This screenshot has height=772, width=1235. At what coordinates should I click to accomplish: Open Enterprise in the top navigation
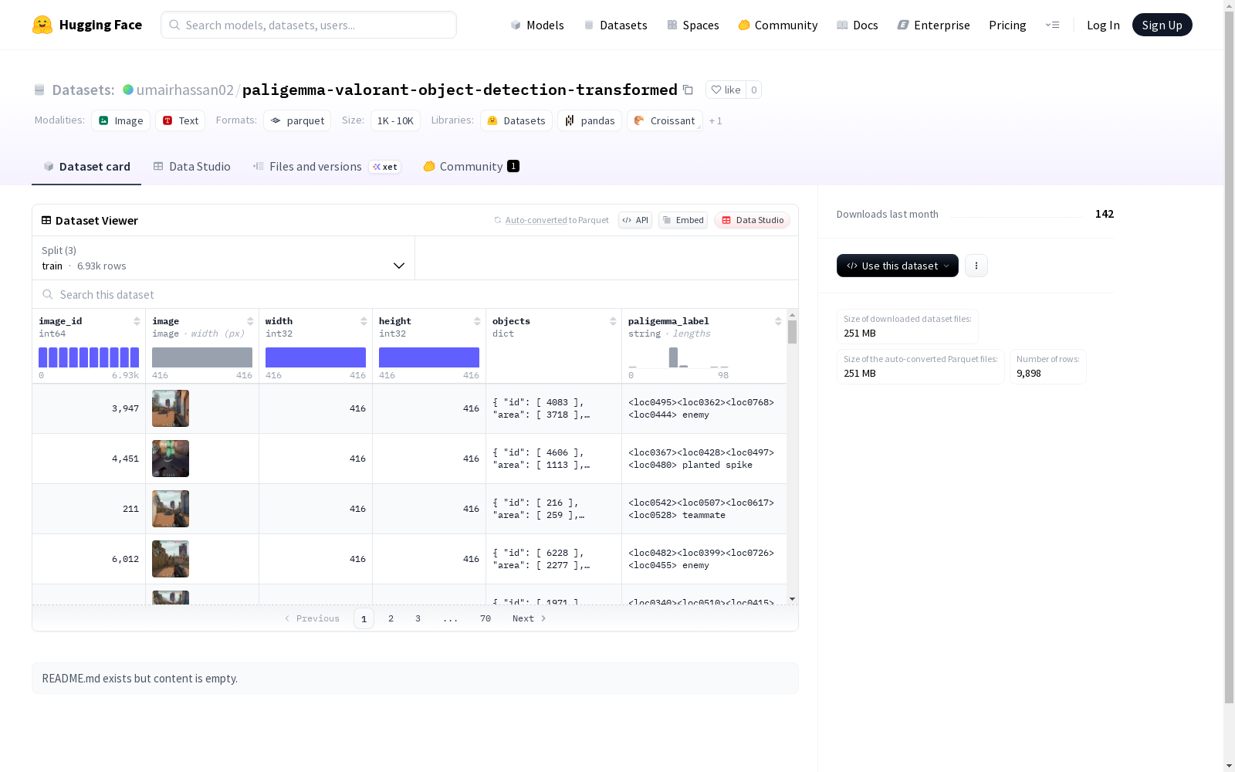(934, 25)
